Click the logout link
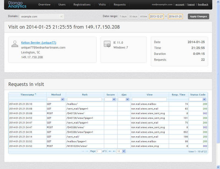This screenshot has width=220, height=169. [191, 4]
